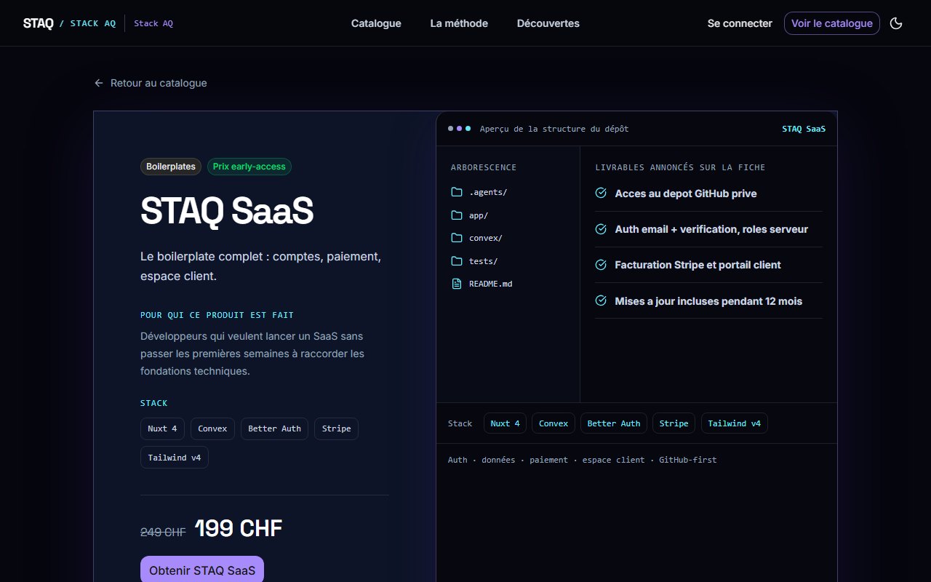Click Voir le catalogue button
The width and height of the screenshot is (931, 582).
coord(832,23)
